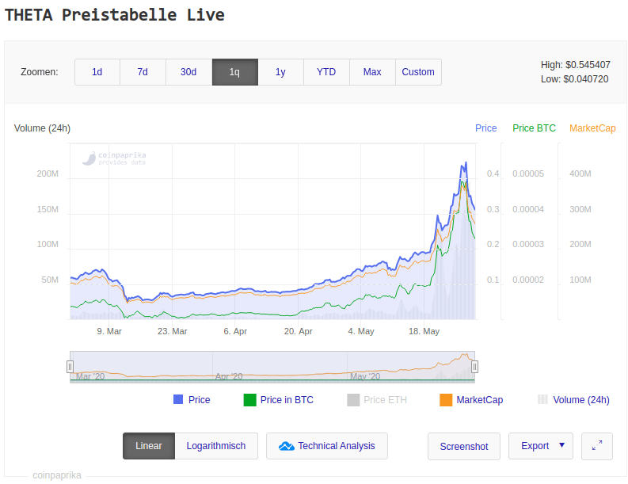Open the Custom date range option
Image resolution: width=628 pixels, height=484 pixels.
(418, 72)
